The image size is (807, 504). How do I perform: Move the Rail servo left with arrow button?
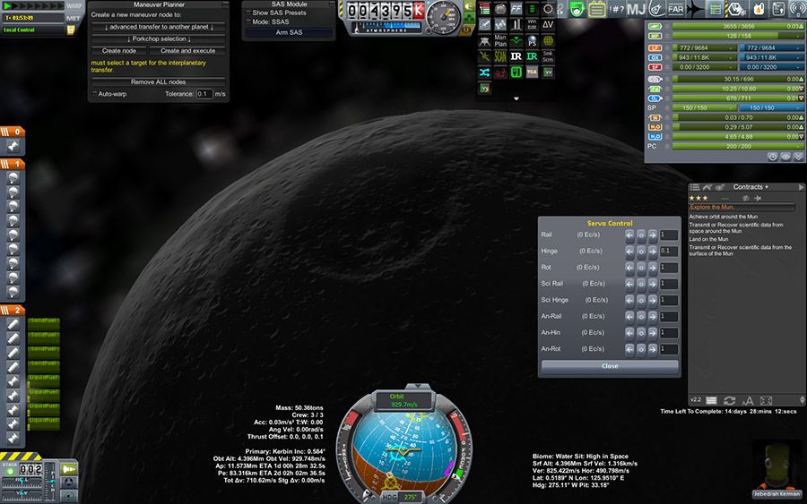(629, 235)
